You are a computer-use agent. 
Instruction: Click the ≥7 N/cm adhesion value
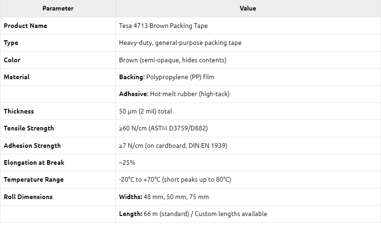coord(173,146)
